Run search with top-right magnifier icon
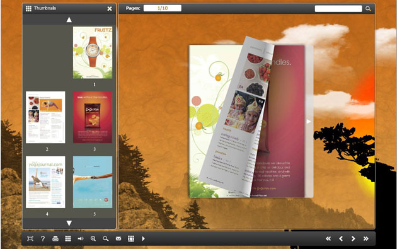397x249 pixels. [368, 9]
